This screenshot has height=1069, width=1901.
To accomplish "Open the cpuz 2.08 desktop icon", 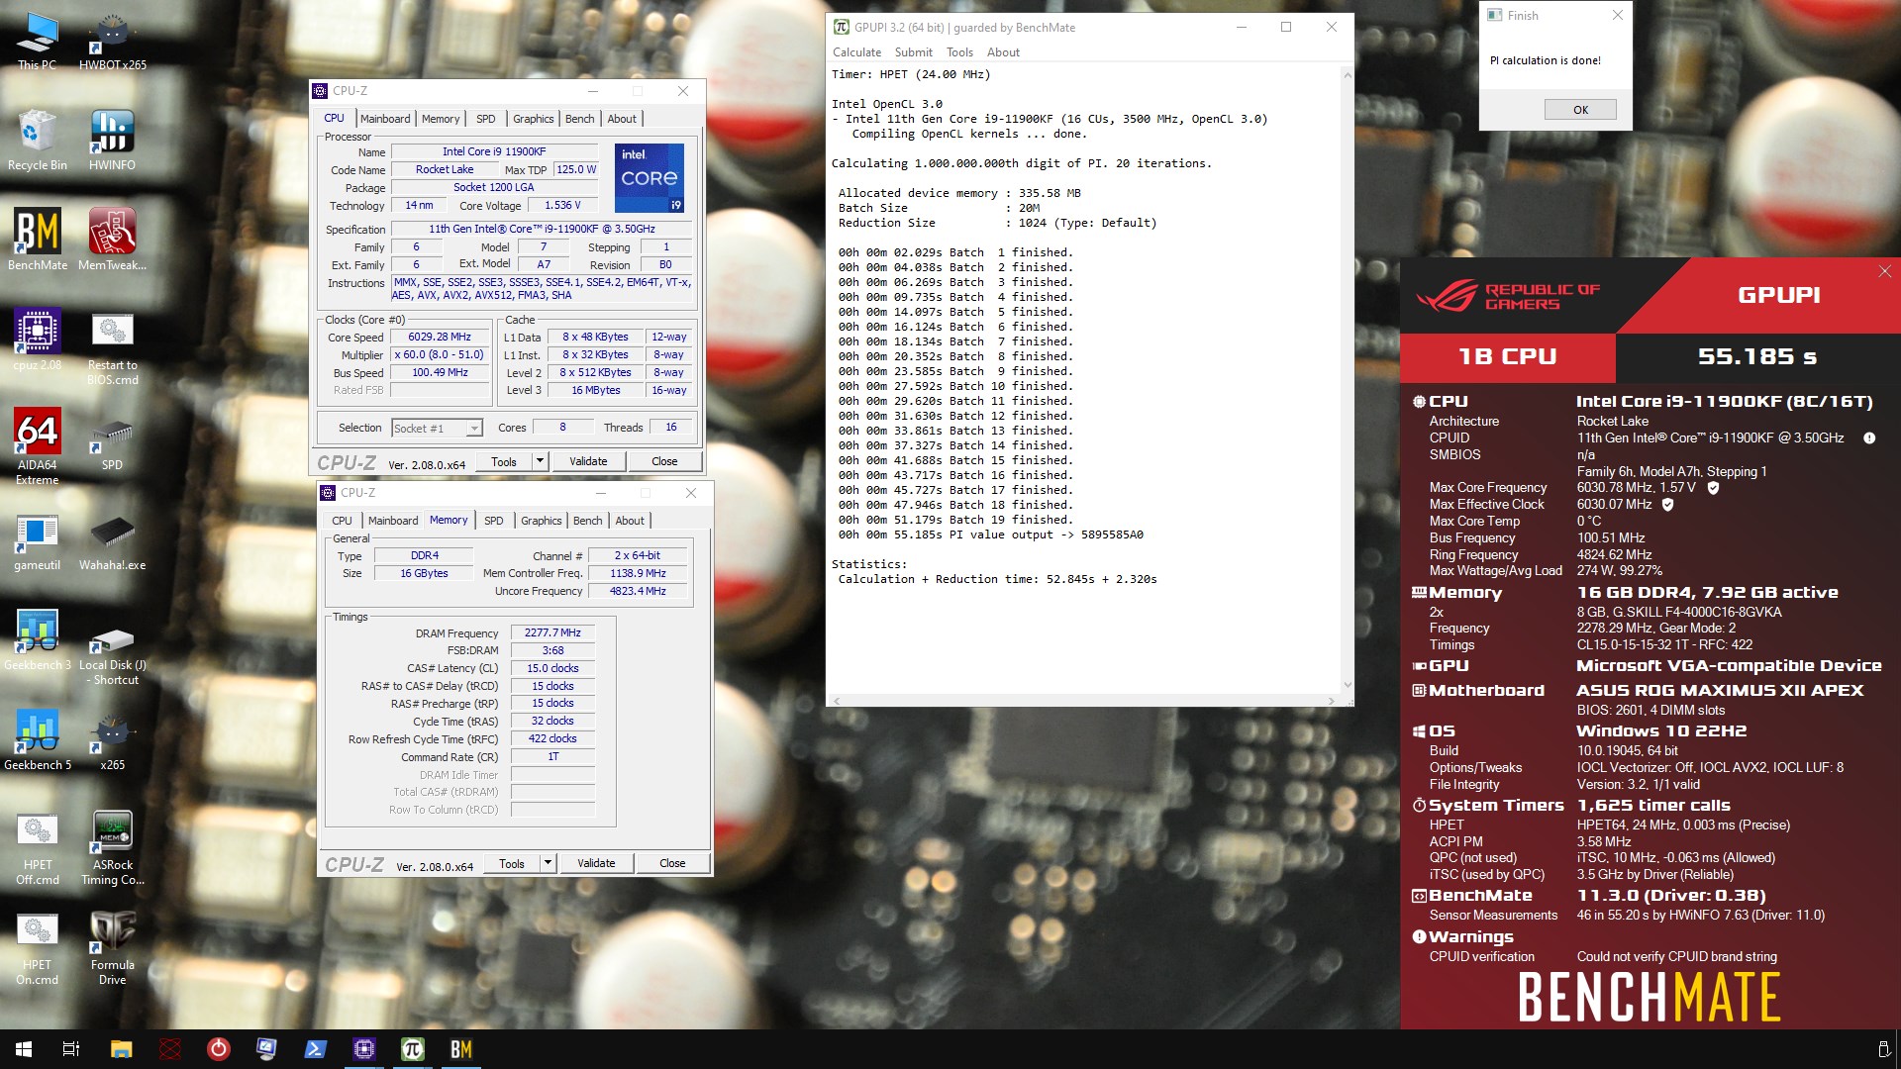I will pos(37,340).
